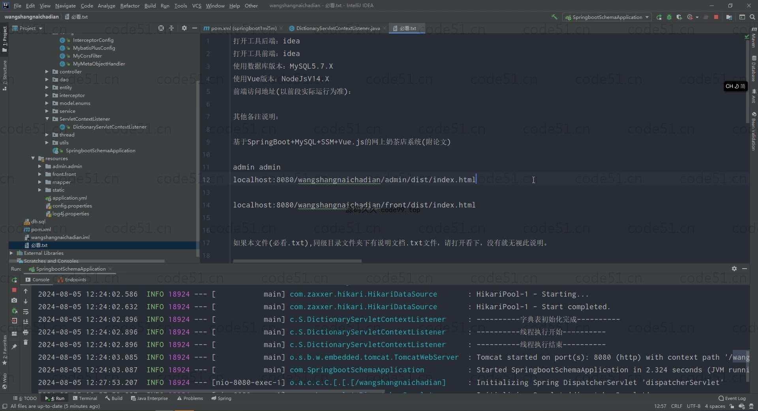Expand the controller folder

coord(47,71)
